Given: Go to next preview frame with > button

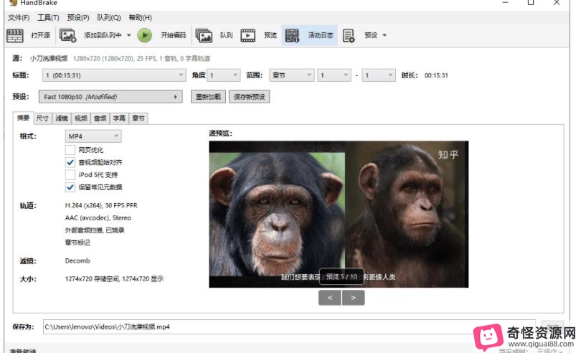Looking at the screenshot, I should click(x=353, y=298).
